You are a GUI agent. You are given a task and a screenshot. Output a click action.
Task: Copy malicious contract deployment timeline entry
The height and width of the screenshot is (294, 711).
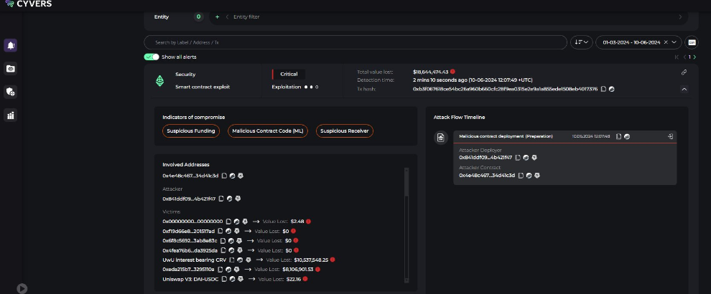click(619, 136)
